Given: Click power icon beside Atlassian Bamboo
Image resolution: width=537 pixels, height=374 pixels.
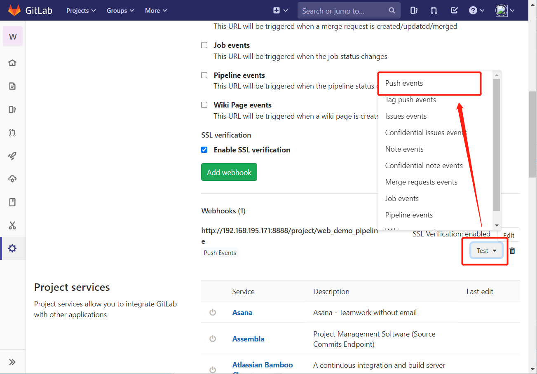Looking at the screenshot, I should coord(213,369).
